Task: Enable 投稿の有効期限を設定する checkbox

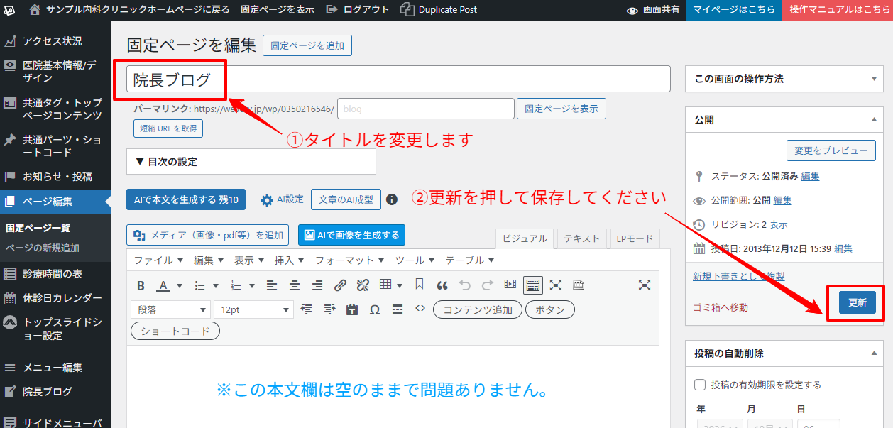Action: click(699, 385)
